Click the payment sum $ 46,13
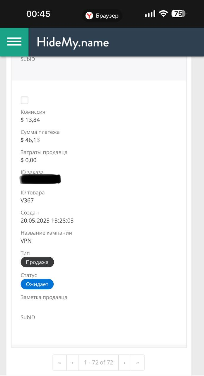 (30, 140)
